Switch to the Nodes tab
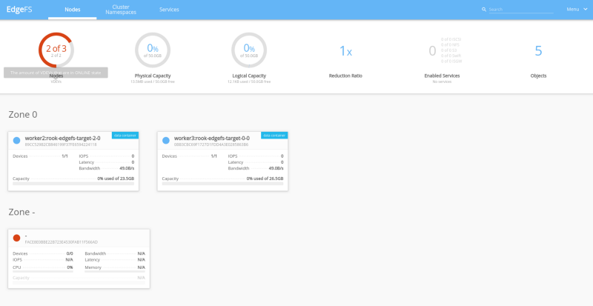 pos(73,10)
